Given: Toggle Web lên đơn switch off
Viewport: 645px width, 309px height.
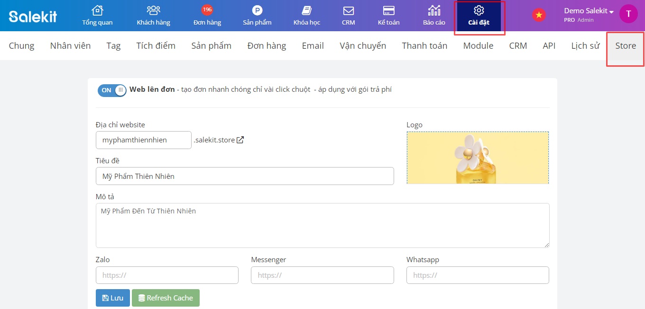Looking at the screenshot, I should pyautogui.click(x=112, y=90).
